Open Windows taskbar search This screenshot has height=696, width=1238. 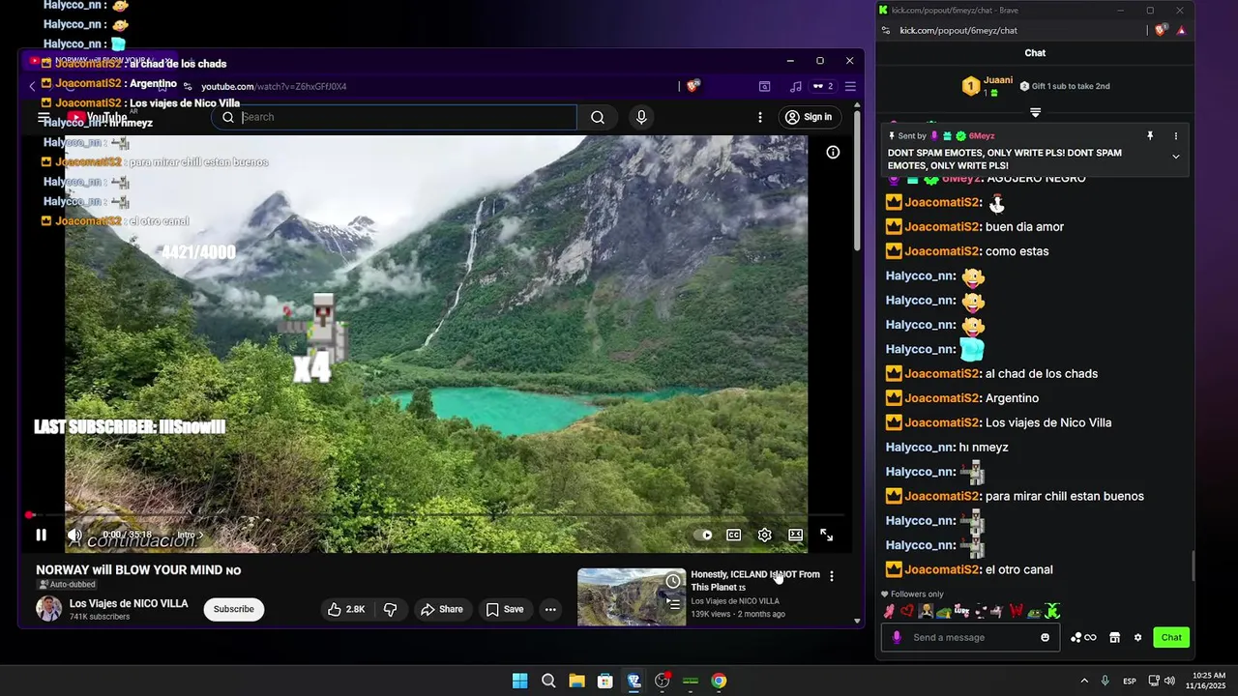(548, 681)
